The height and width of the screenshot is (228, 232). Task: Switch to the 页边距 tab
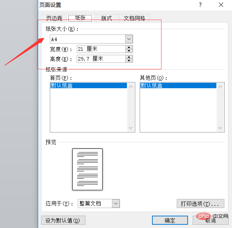54,18
